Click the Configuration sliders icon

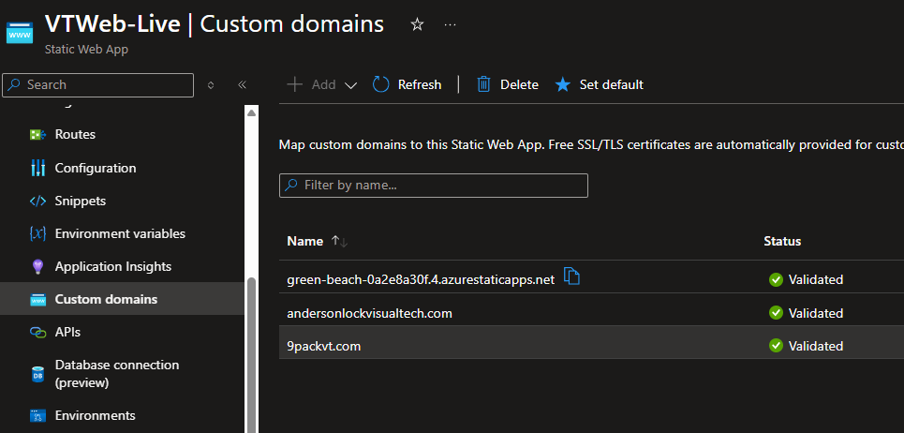click(38, 168)
